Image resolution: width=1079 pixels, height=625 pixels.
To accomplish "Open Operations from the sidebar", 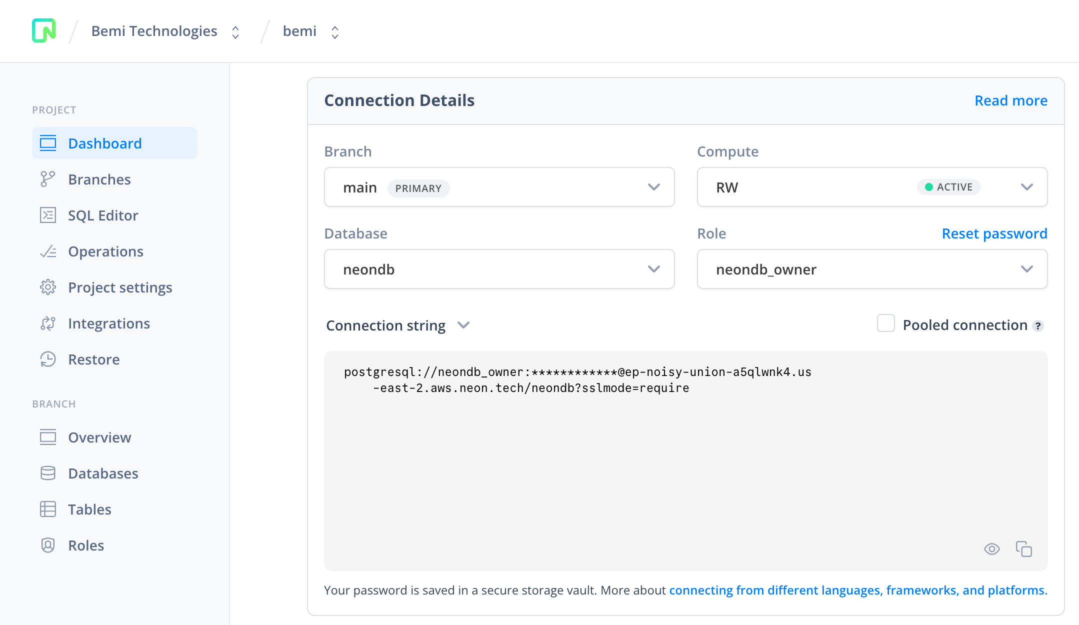I will [105, 251].
